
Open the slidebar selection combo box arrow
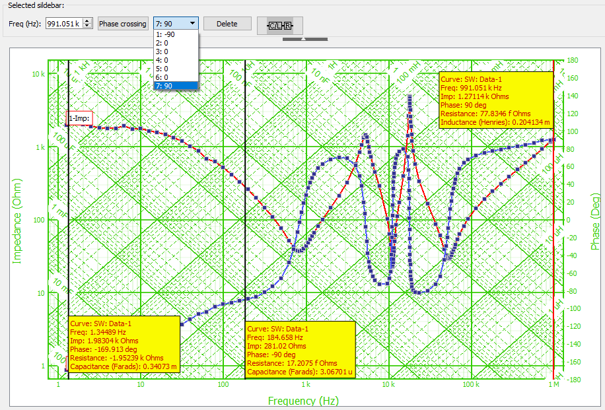(x=194, y=22)
